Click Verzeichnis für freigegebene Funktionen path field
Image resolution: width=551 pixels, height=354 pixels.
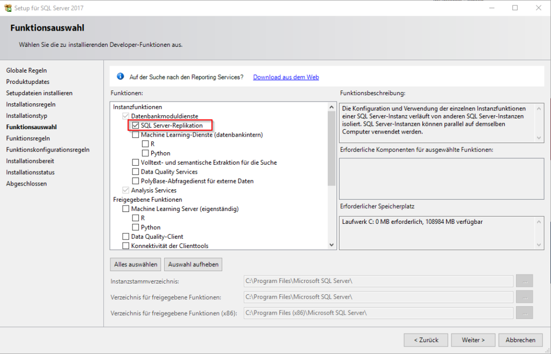pyautogui.click(x=378, y=297)
